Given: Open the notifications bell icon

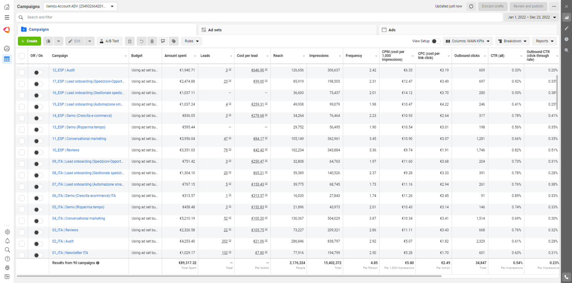Looking at the screenshot, I should 7,241.
